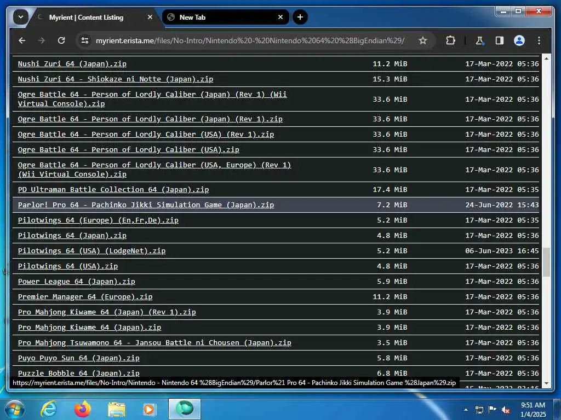The width and height of the screenshot is (561, 420).
Task: Download Puzzle Bobble 64 (Japan).zip
Action: pyautogui.click(x=79, y=373)
